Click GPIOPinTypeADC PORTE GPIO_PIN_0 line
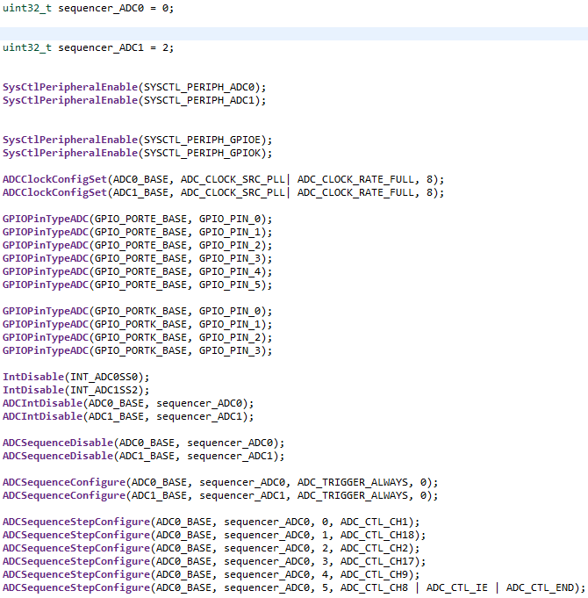 point(137,219)
